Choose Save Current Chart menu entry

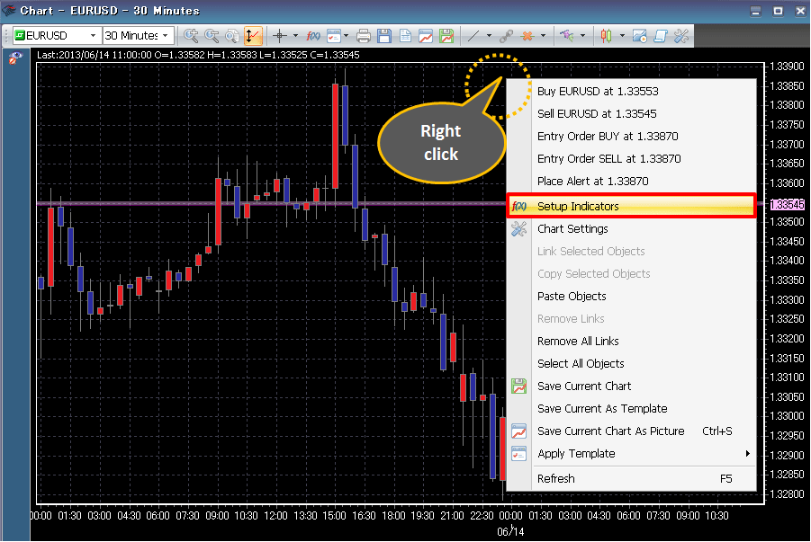click(632, 387)
